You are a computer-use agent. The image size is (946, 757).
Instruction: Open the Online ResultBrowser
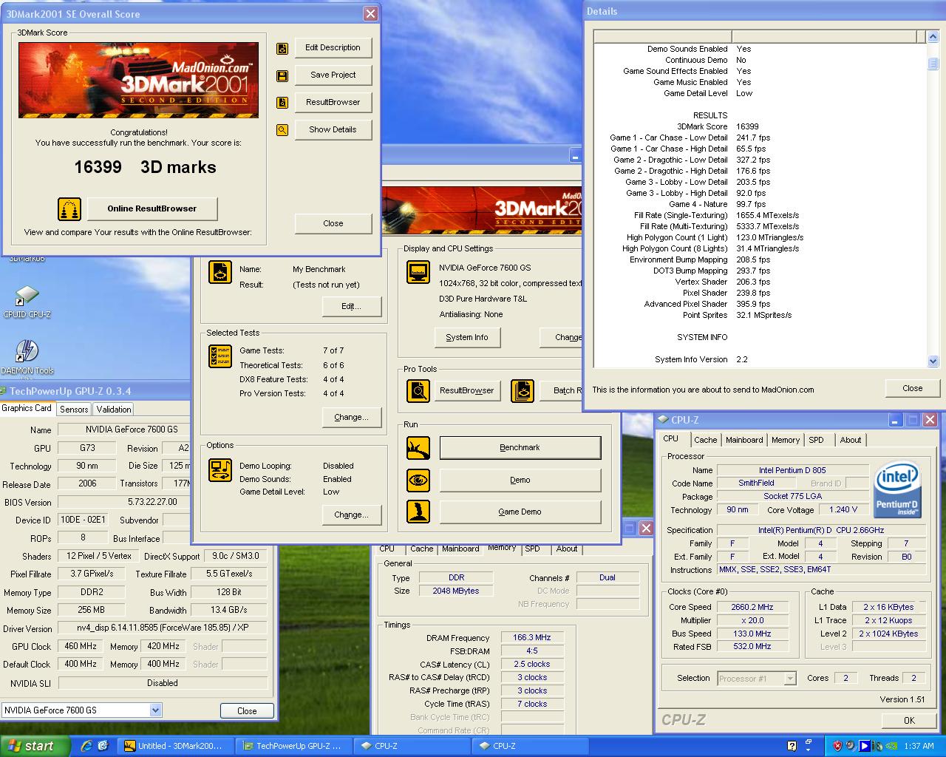pos(152,208)
